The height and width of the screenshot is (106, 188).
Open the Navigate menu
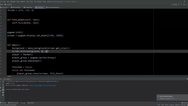pos(13,1)
